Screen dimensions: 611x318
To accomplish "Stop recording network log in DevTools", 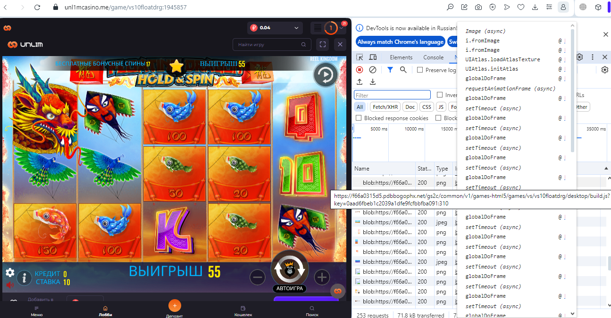I will pyautogui.click(x=360, y=70).
